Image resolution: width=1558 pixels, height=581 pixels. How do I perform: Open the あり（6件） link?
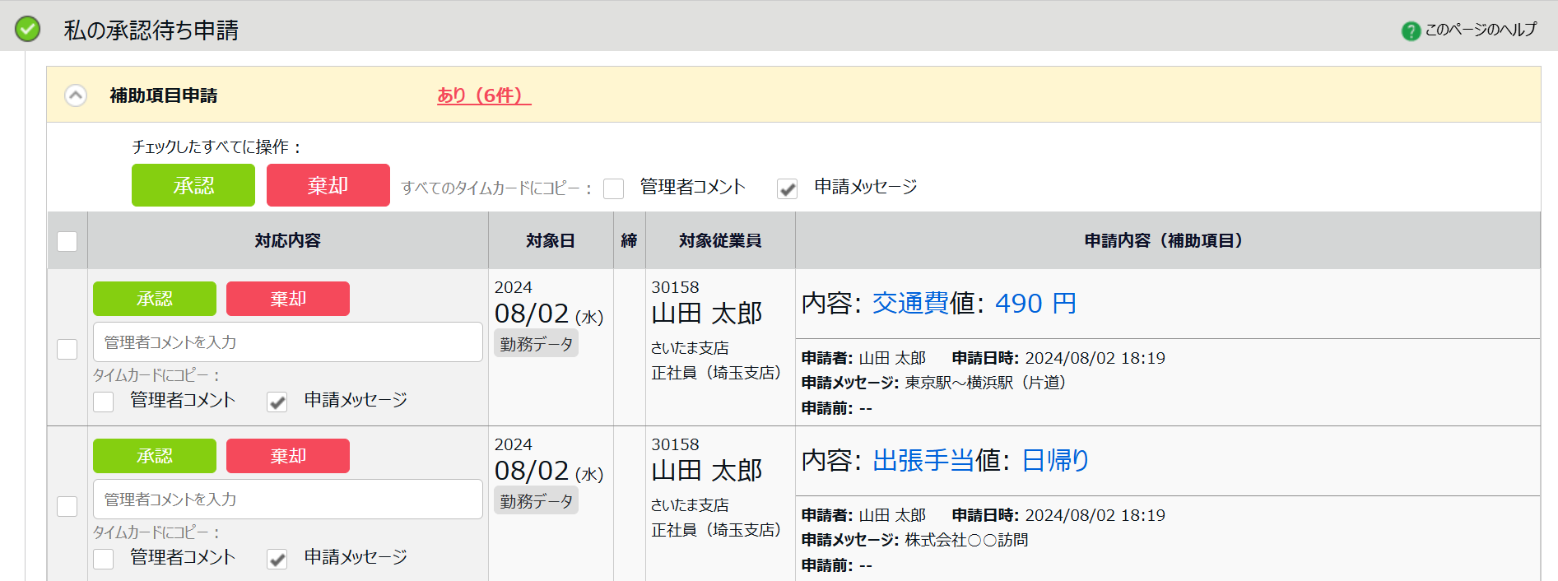coord(484,95)
